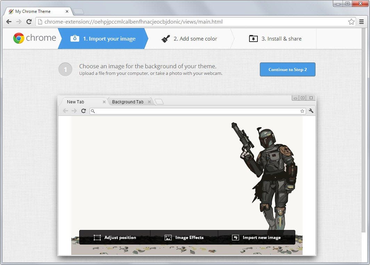Click the browser address bar URL
This screenshot has height=265, width=370.
pyautogui.click(x=133, y=22)
